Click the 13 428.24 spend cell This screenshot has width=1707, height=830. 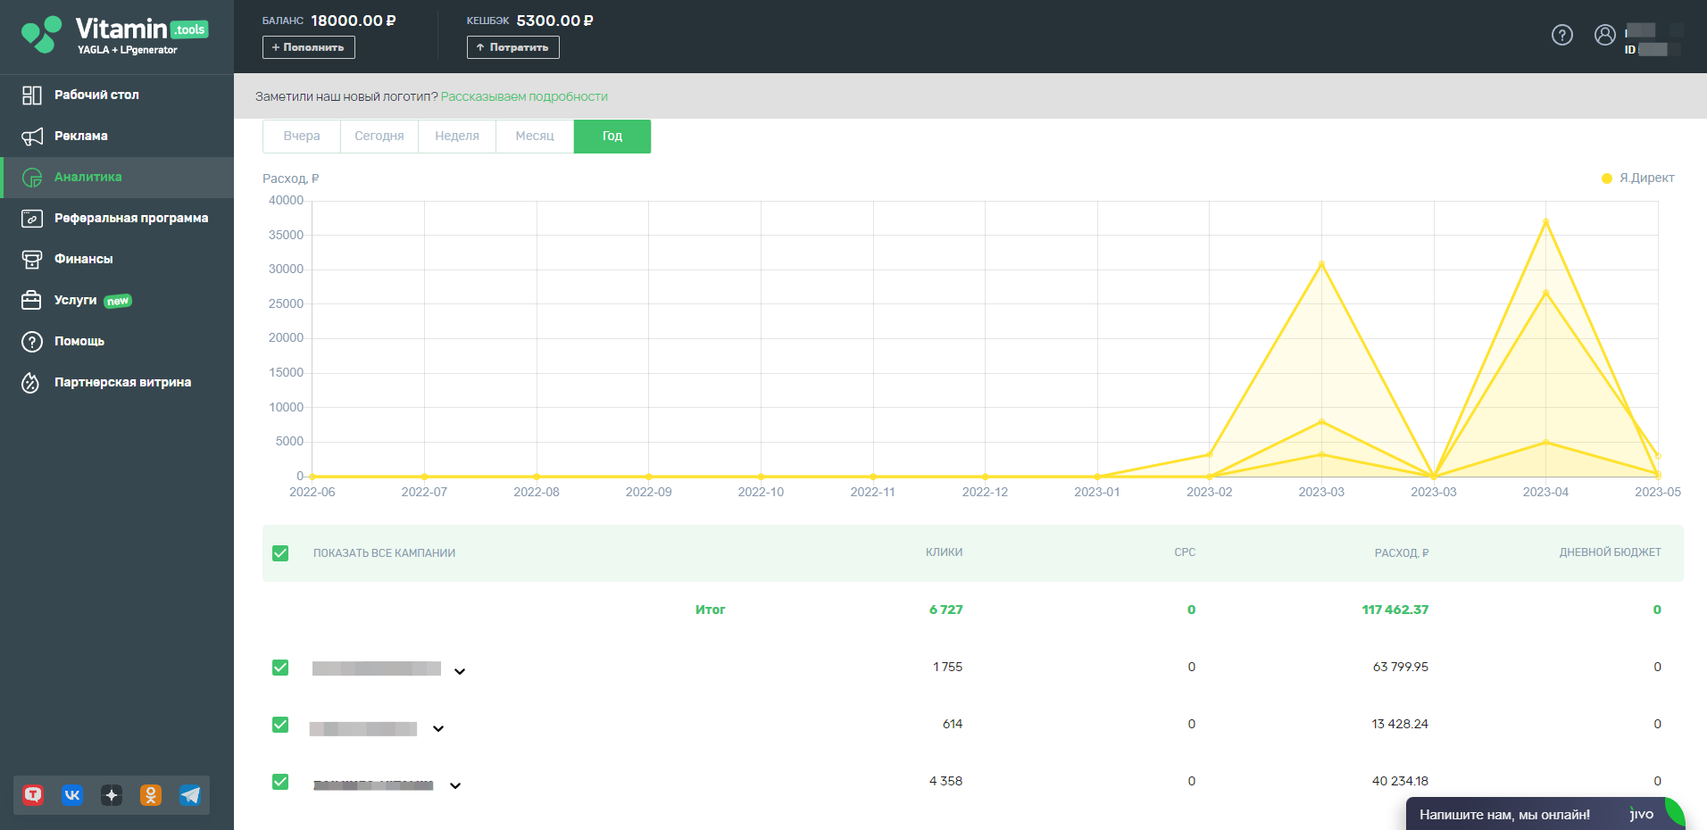pyautogui.click(x=1400, y=724)
